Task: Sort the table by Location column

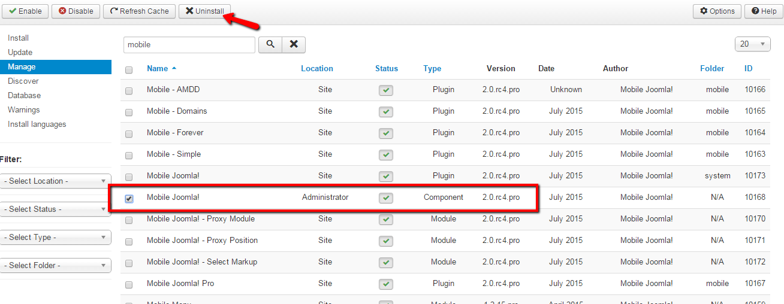Action: tap(317, 68)
